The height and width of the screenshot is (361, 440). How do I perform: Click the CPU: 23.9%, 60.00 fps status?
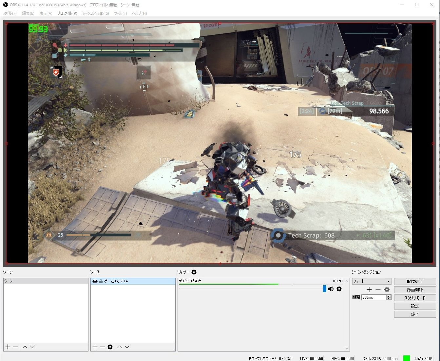pyautogui.click(x=380, y=358)
